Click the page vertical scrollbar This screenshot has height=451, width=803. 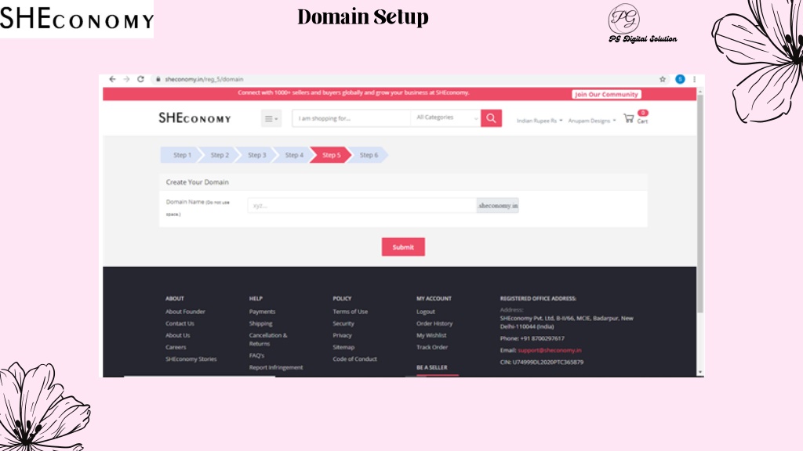click(700, 204)
